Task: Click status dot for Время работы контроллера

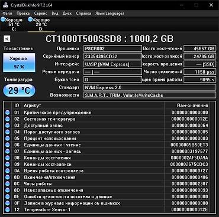Action: [8, 171]
